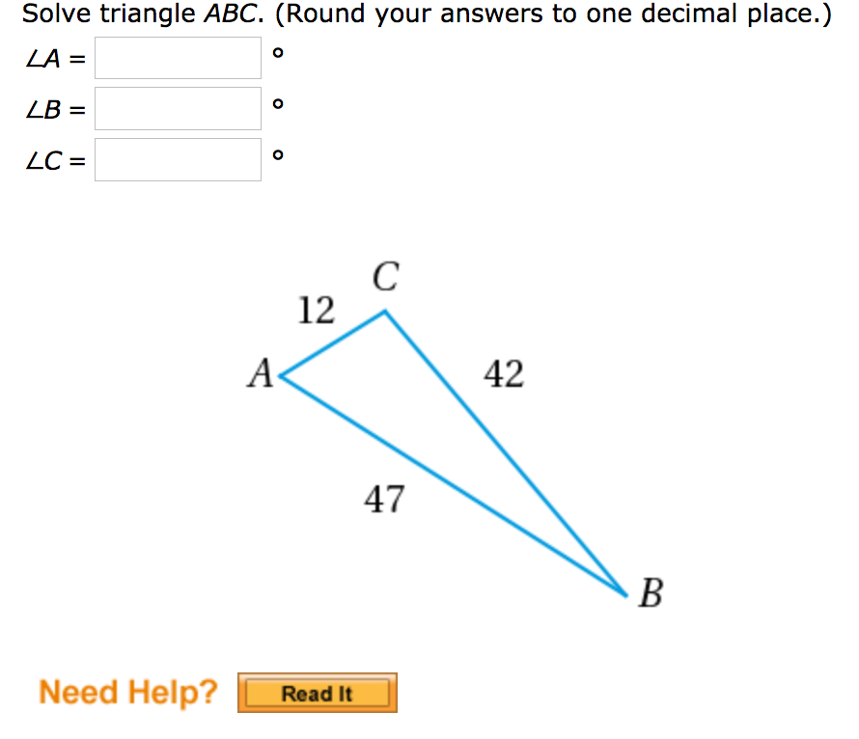Click the ∠C answer input field
Screen dimensions: 859x739
coord(179,159)
